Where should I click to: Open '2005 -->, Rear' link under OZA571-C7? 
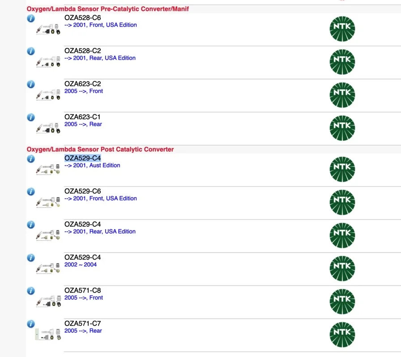83,331
